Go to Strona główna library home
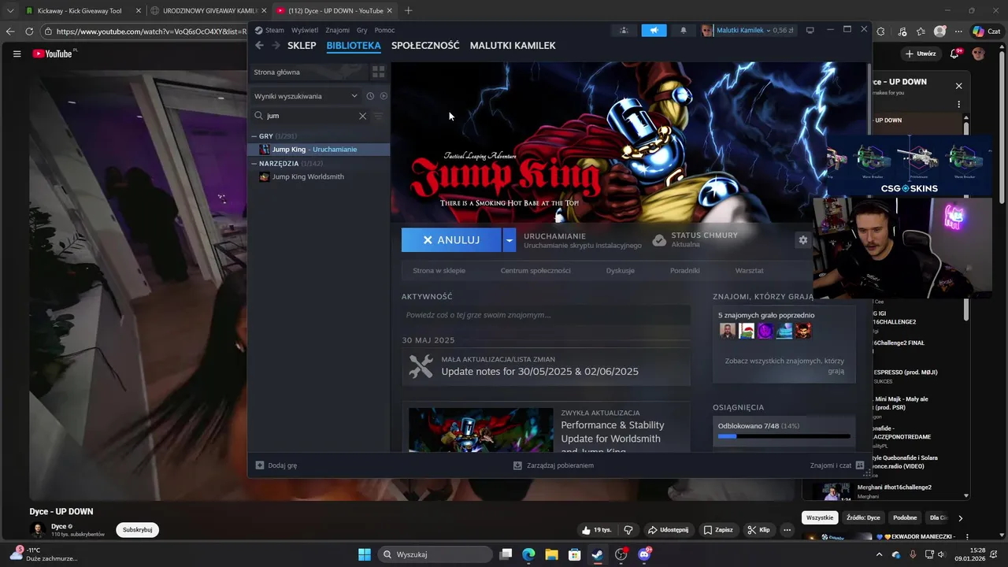The height and width of the screenshot is (567, 1008). [309, 72]
